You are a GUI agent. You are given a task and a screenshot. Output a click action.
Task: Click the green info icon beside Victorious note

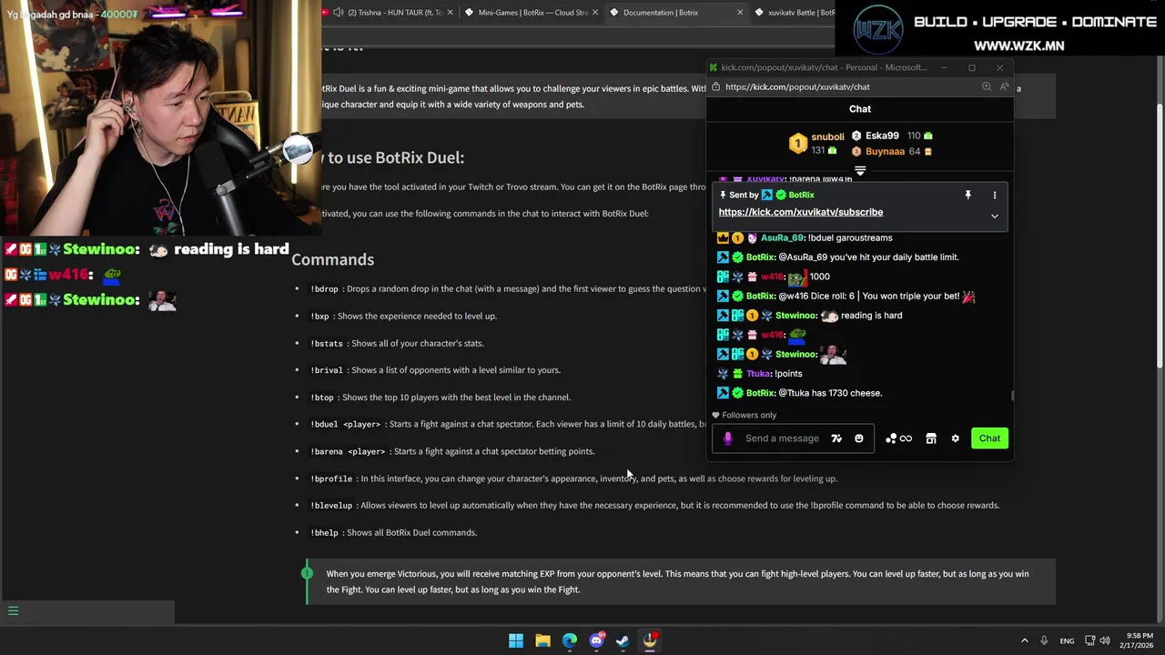[x=307, y=573]
